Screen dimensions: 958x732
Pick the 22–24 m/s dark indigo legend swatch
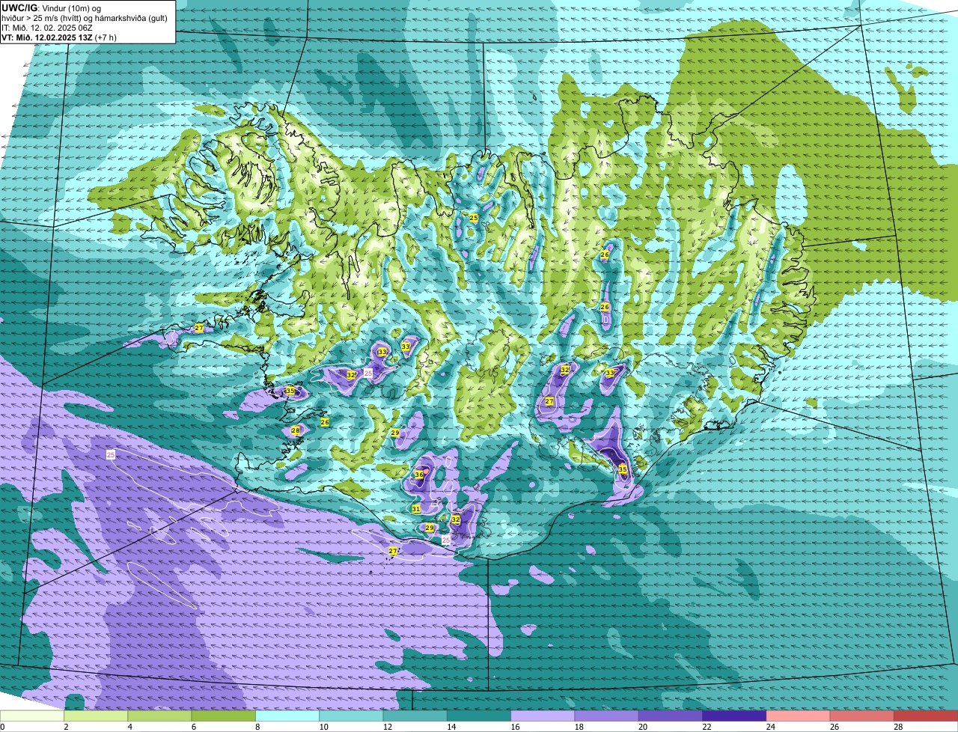point(735,716)
